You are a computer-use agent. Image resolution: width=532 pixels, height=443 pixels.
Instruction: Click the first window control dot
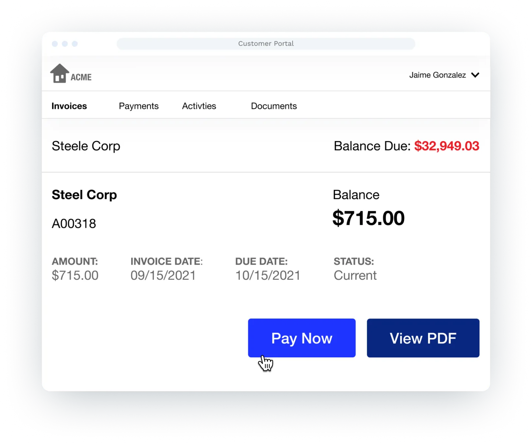(55, 44)
